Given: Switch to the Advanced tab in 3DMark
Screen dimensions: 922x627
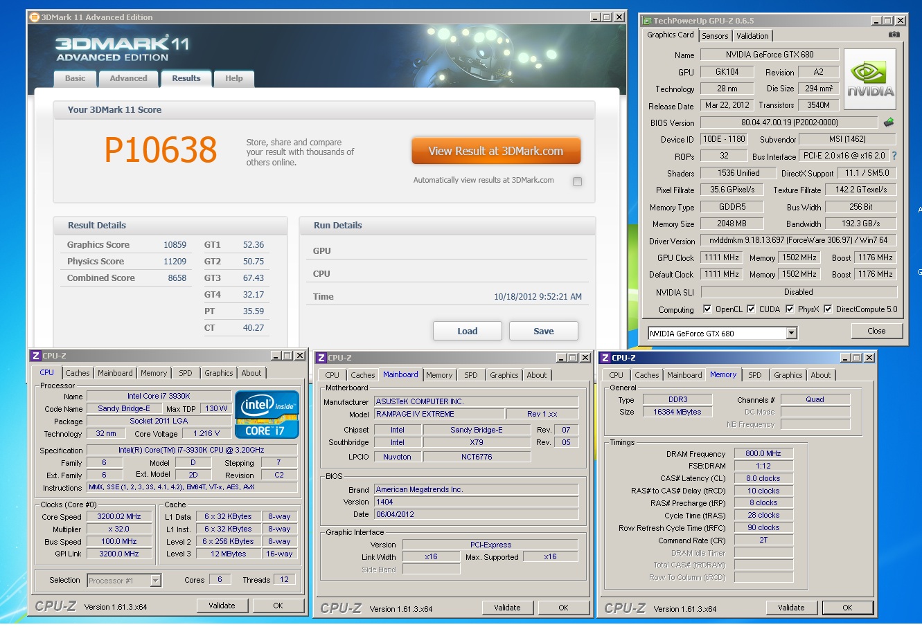Looking at the screenshot, I should [x=128, y=79].
